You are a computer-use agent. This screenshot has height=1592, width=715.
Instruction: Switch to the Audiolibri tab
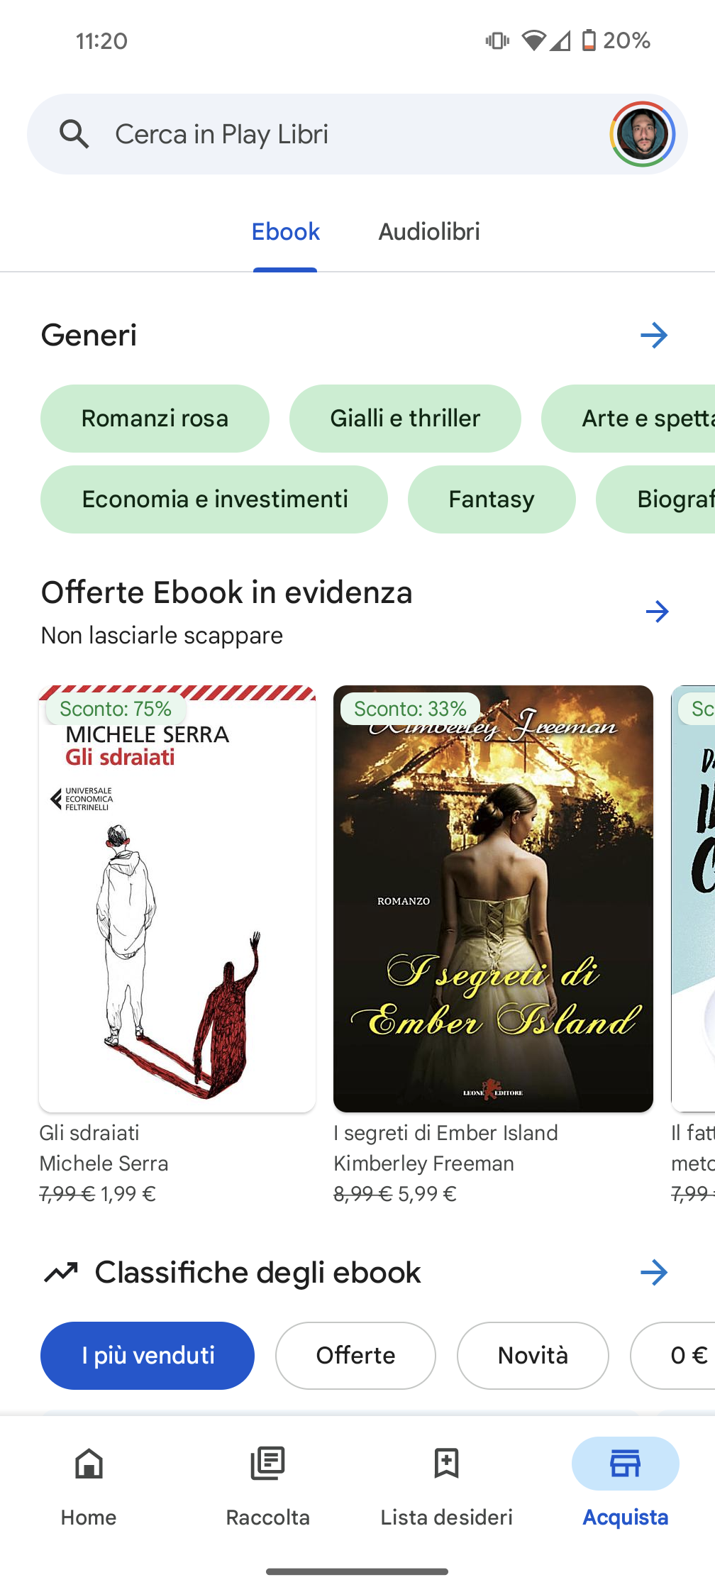pyautogui.click(x=429, y=232)
